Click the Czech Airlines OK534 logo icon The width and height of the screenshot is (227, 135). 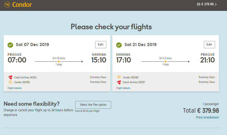click(10, 78)
